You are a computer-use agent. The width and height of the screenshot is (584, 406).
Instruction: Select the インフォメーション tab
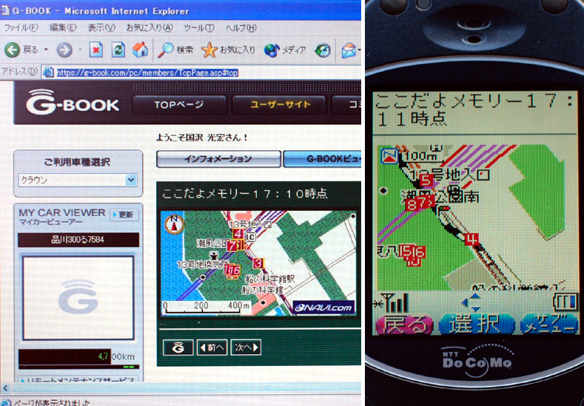[218, 159]
